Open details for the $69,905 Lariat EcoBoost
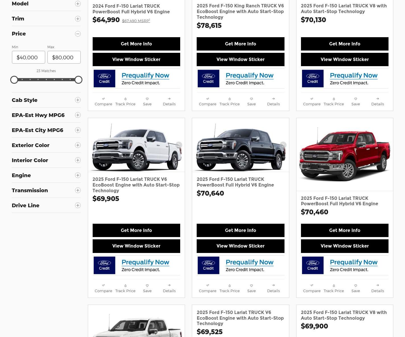 pyautogui.click(x=169, y=288)
